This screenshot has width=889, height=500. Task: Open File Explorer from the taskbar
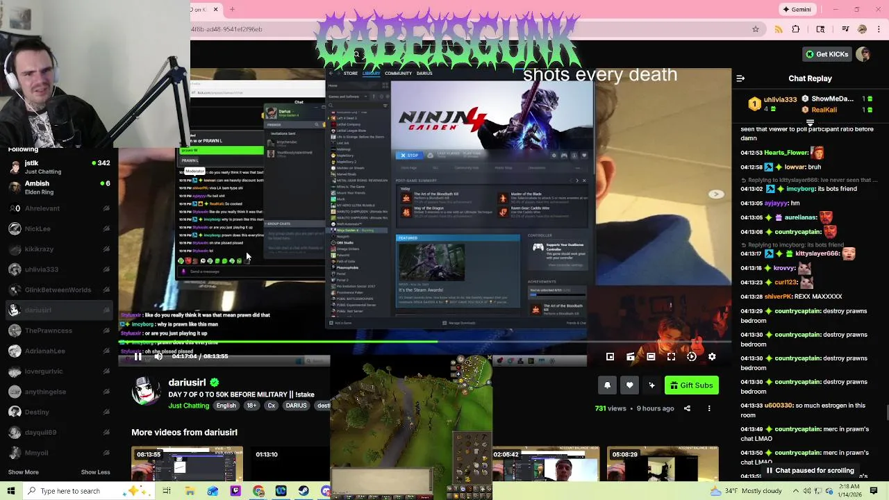[x=190, y=491]
